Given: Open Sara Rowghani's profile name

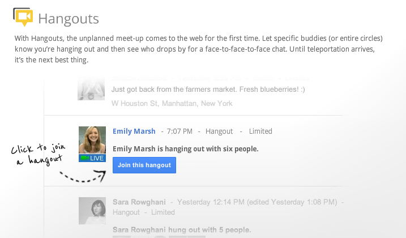Looking at the screenshot, I should click(139, 202).
